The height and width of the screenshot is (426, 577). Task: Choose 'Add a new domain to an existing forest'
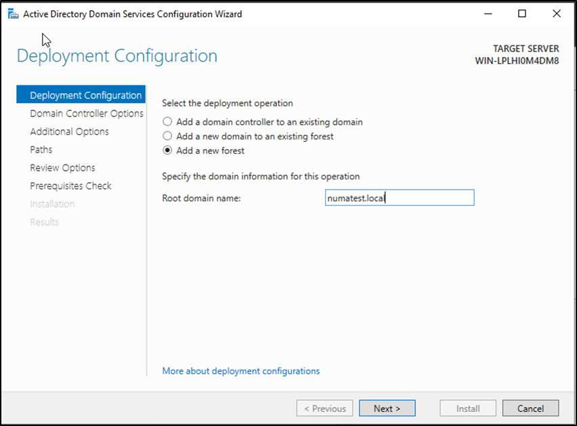[x=167, y=136]
